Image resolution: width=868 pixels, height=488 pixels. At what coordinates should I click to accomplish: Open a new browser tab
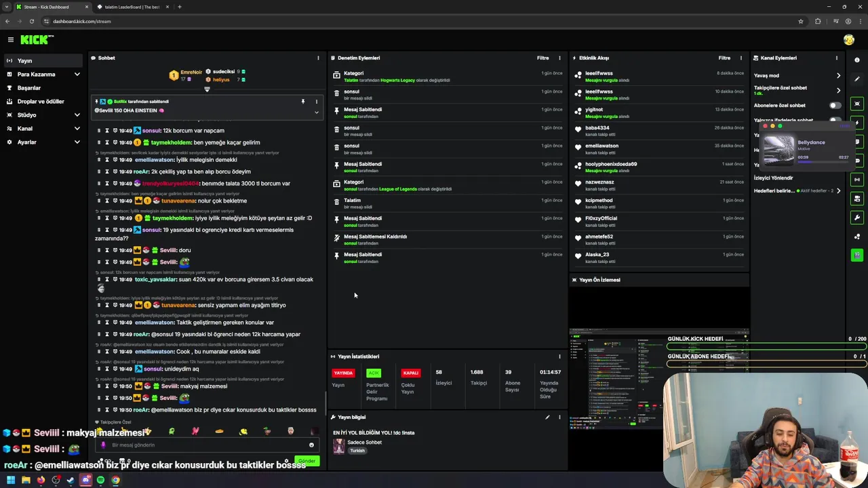180,7
